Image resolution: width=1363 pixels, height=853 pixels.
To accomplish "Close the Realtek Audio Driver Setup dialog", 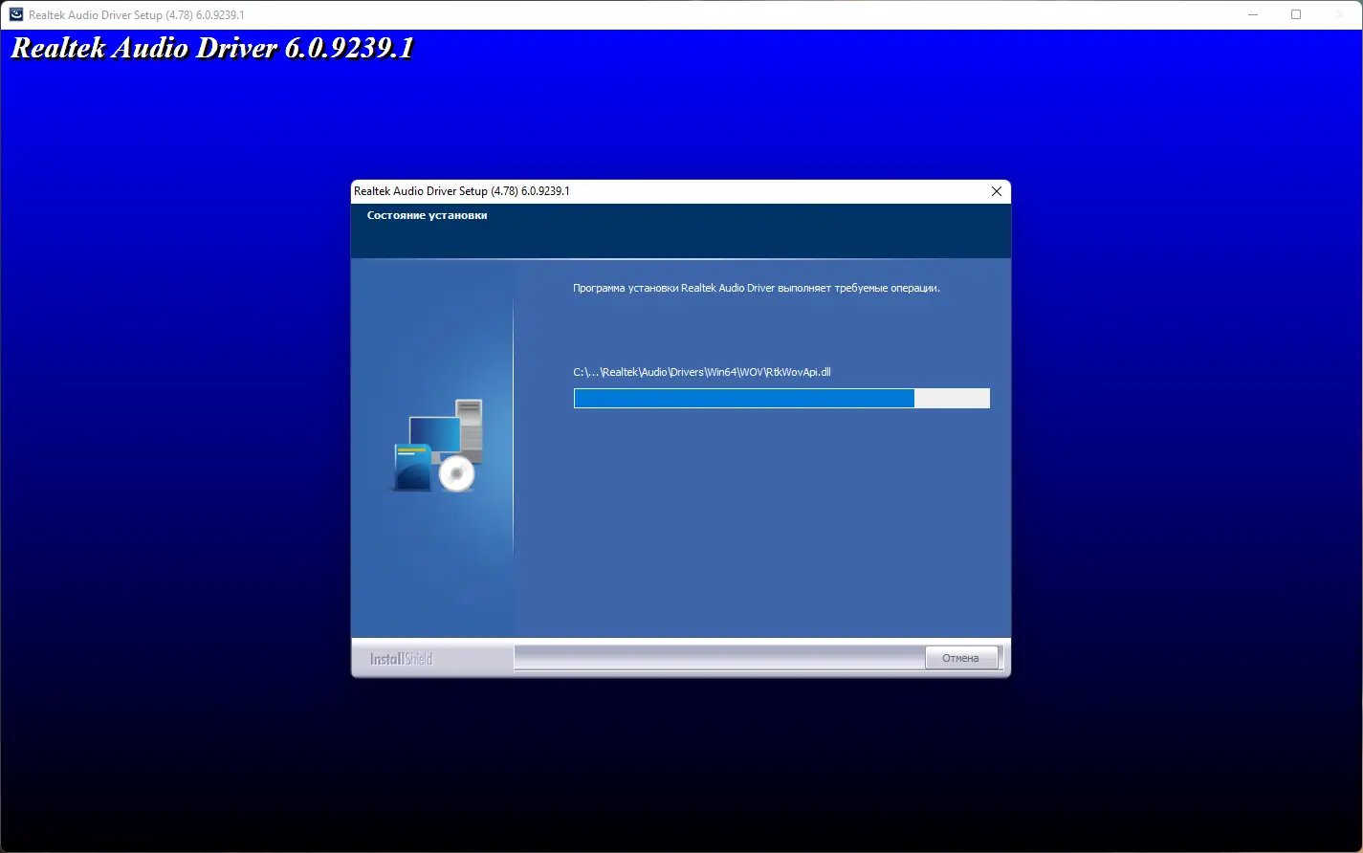I will [996, 191].
